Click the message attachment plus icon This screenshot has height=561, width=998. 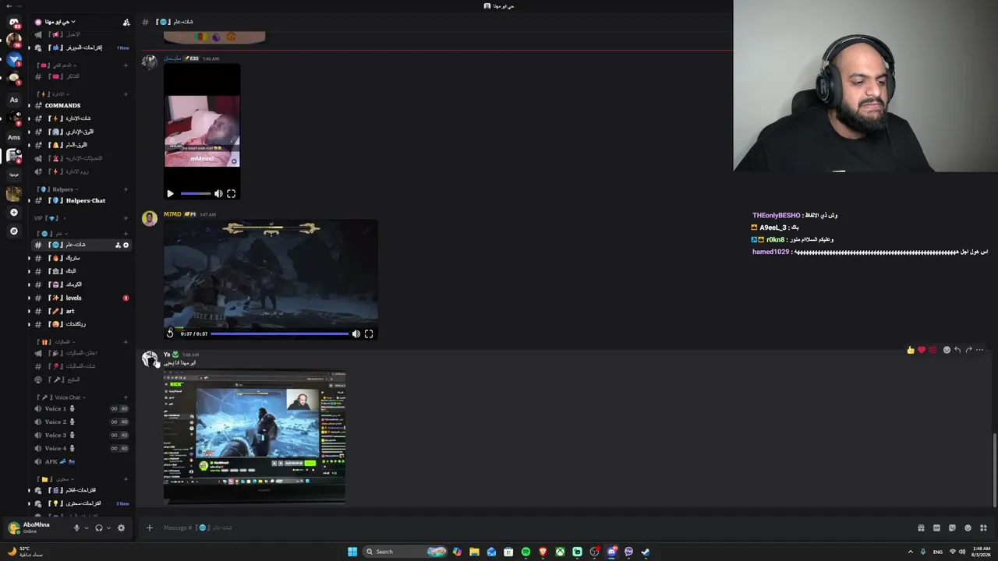[150, 527]
